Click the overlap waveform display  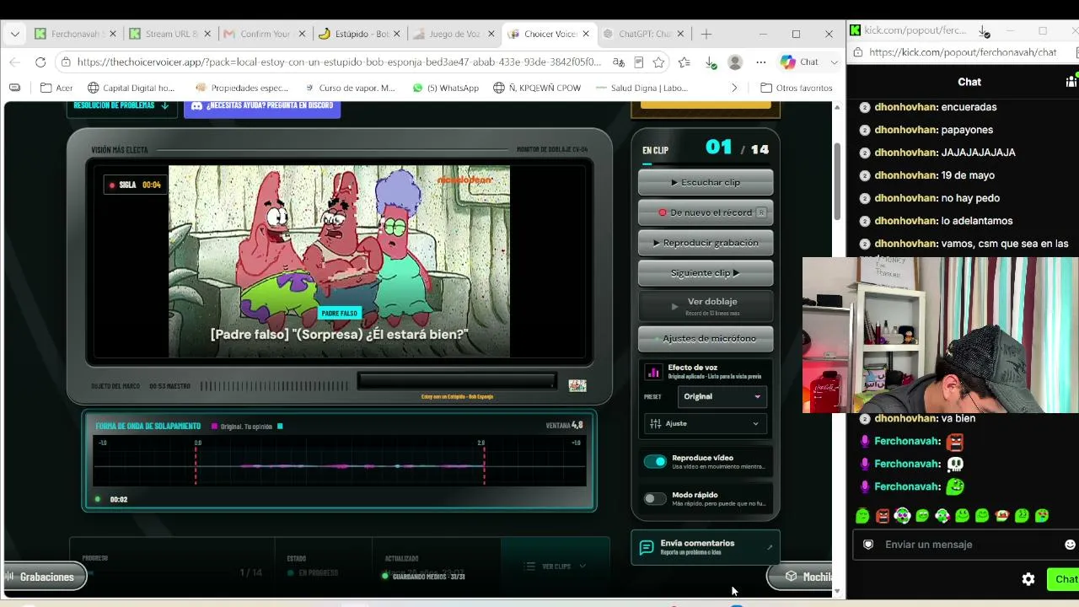point(339,461)
